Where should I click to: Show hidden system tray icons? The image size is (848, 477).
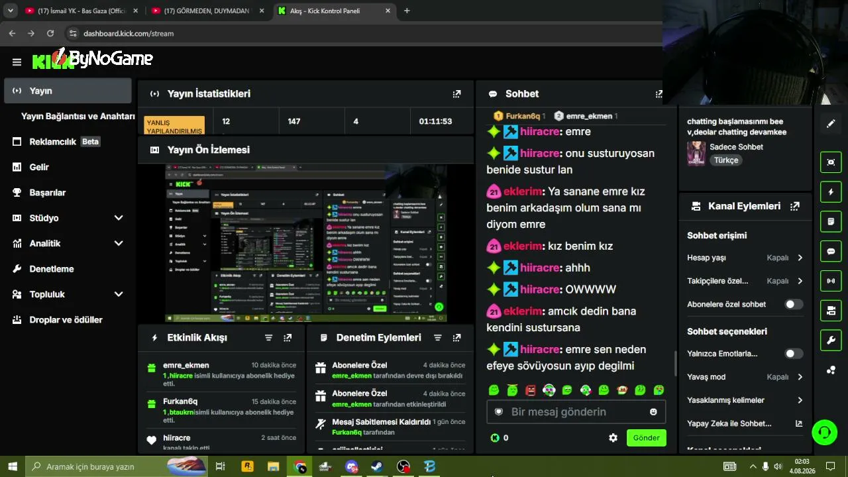[x=753, y=466]
